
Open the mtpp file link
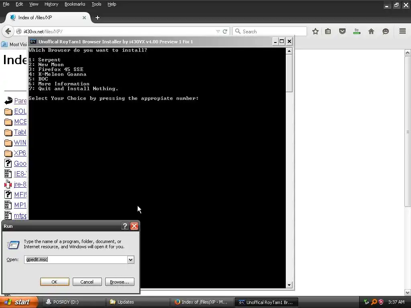[x=20, y=215]
